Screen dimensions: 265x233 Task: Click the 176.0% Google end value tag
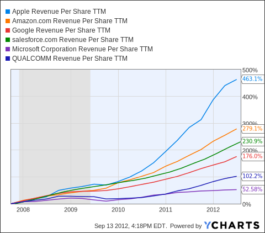[252, 156]
